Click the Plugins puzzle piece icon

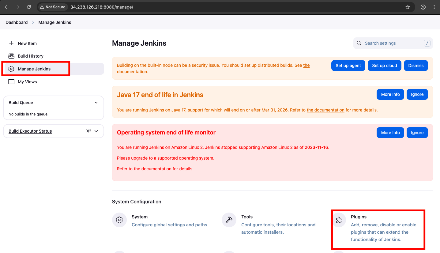coord(339,220)
